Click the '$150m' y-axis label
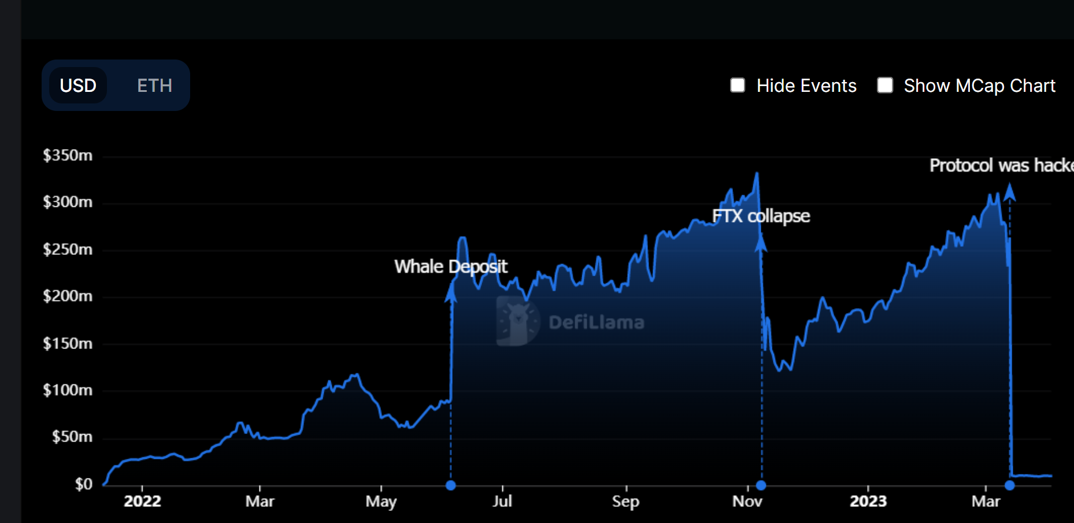1074x523 pixels. pyautogui.click(x=68, y=344)
